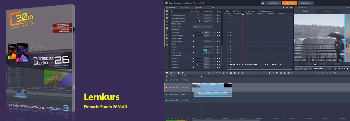Click the Exportieren button
This screenshot has width=350, height=121.
[306, 3]
